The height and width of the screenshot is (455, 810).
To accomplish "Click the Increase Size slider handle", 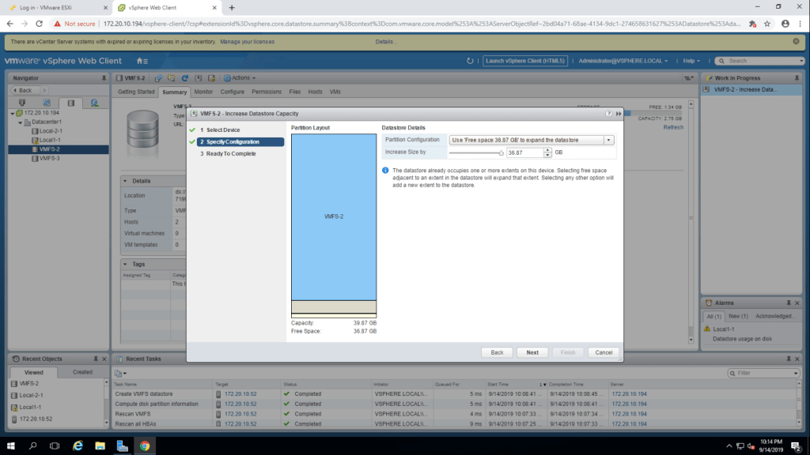I will click(x=501, y=152).
